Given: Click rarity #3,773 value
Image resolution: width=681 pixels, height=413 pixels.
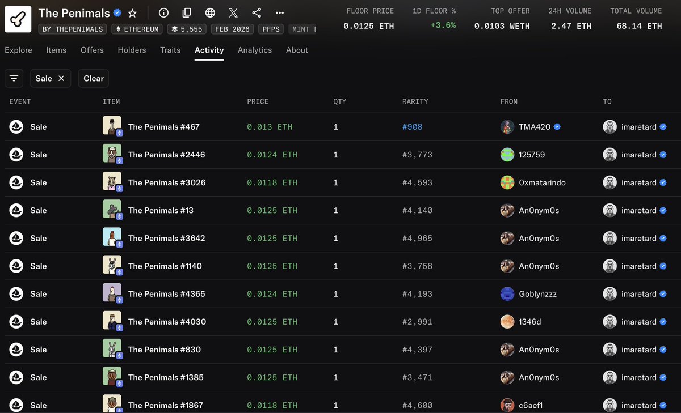Looking at the screenshot, I should point(417,155).
